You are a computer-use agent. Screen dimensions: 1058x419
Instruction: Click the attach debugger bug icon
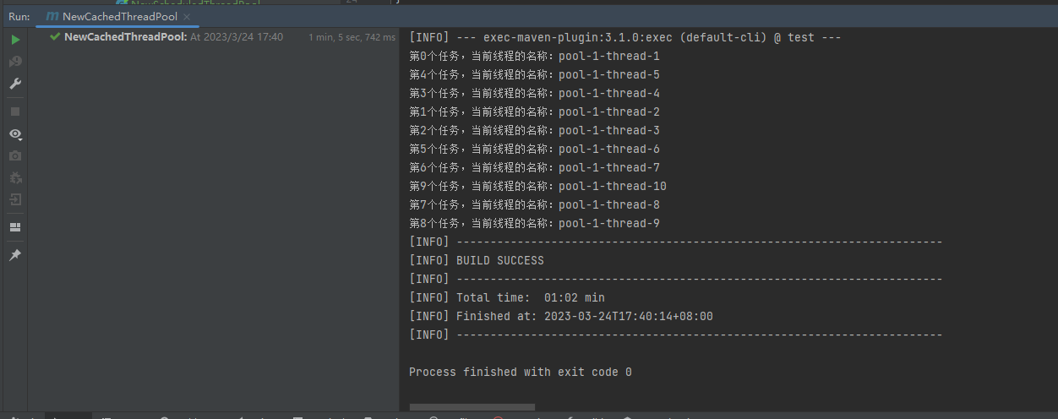(15, 178)
